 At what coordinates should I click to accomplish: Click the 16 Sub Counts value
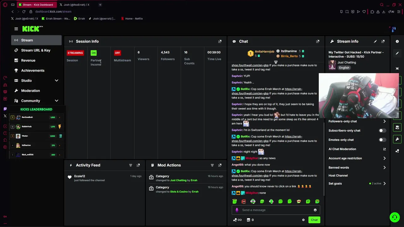pos(186,52)
